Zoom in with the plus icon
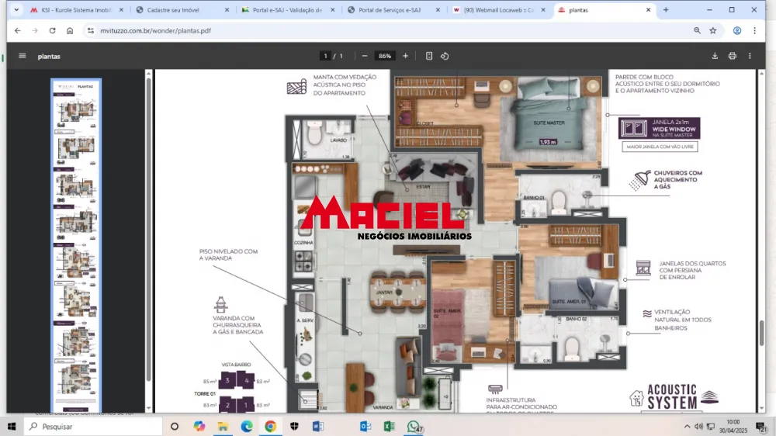Viewport: 776px width, 436px height. pyautogui.click(x=405, y=56)
